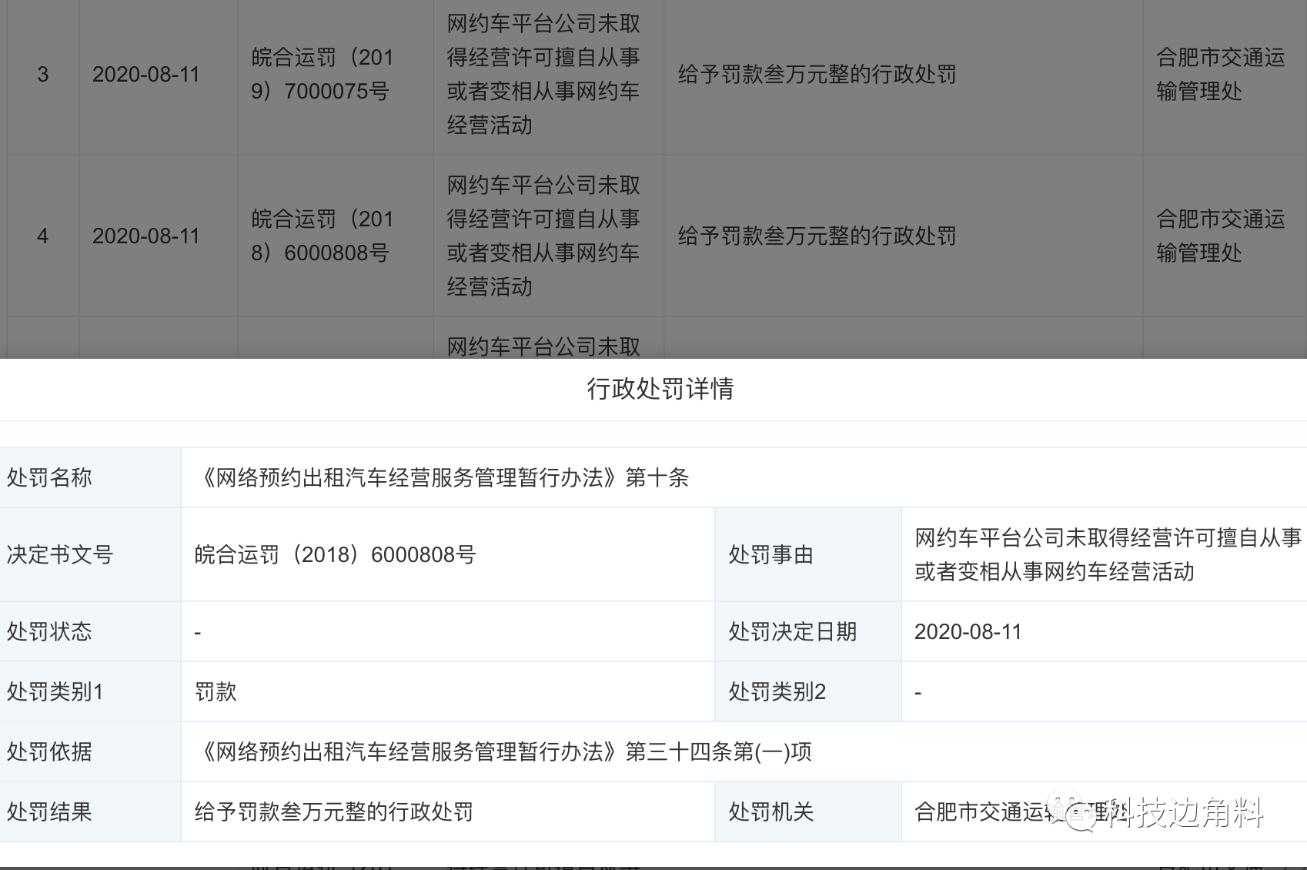The height and width of the screenshot is (870, 1307).
Task: Click the 处罚决定日期 label
Action: 793,632
